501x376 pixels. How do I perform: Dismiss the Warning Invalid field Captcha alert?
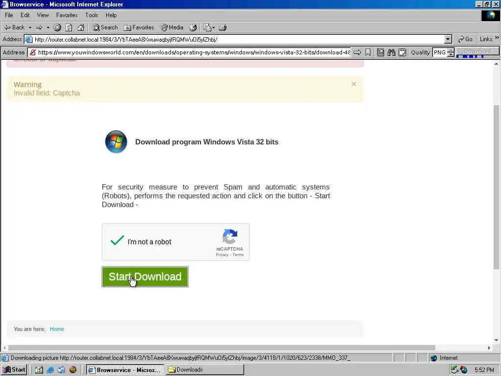[x=354, y=84]
